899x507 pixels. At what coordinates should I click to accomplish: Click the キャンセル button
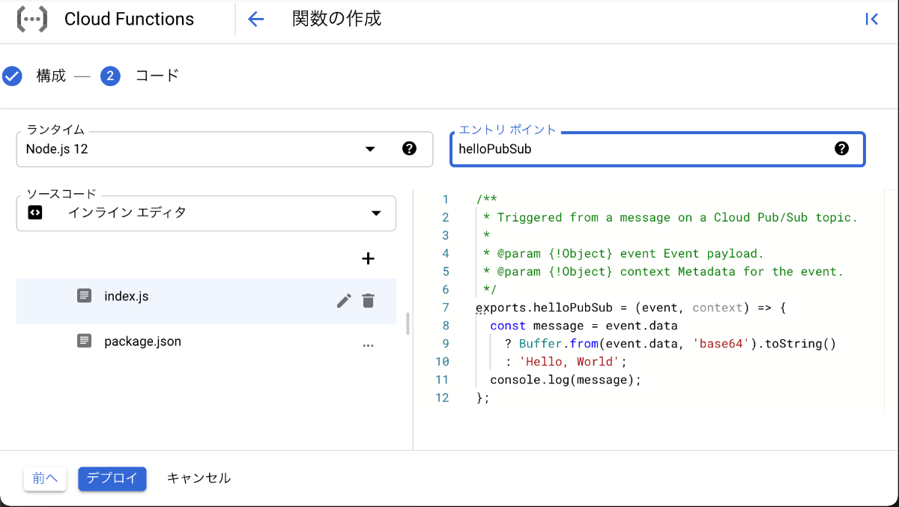(x=199, y=478)
